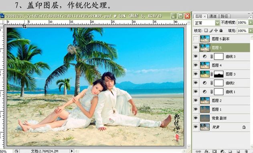This screenshot has width=253, height=153.
Task: Switch to the 通道 channels tab
Action: (x=213, y=16)
